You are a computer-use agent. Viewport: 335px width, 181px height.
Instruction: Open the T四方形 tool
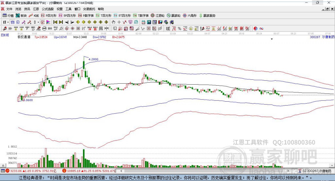click(x=104, y=16)
